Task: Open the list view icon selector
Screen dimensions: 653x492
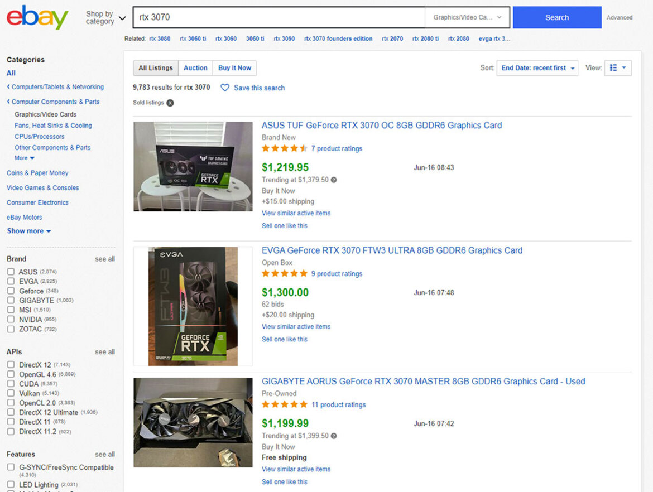Action: 618,68
